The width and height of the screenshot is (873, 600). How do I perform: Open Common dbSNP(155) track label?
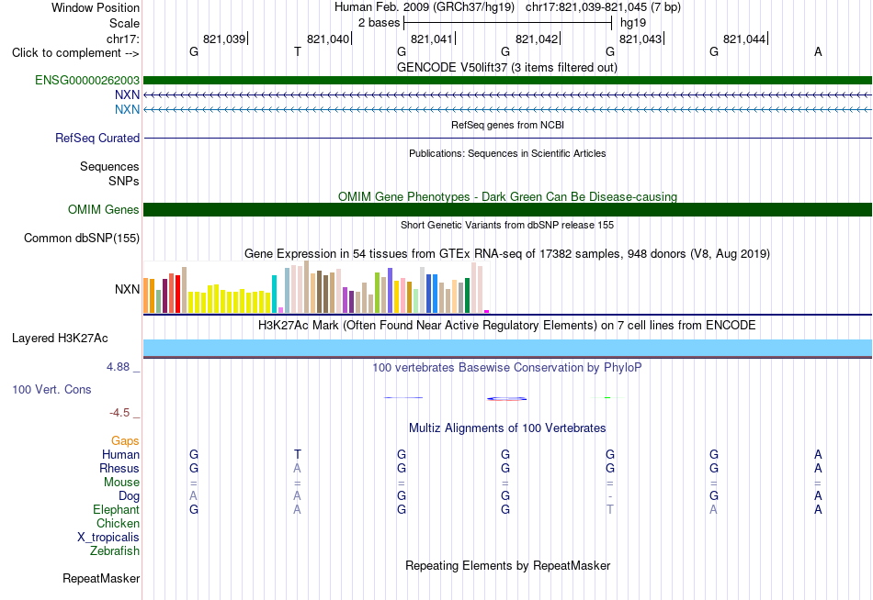(82, 238)
